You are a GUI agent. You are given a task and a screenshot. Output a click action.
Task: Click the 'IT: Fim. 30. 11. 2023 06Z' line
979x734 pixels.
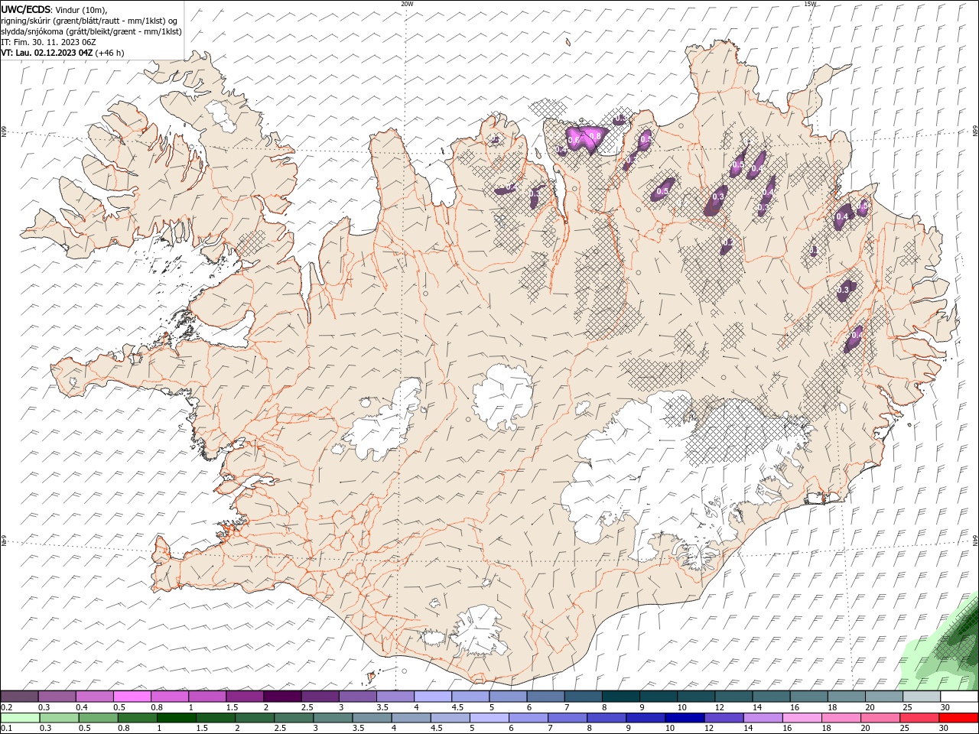pyautogui.click(x=49, y=42)
